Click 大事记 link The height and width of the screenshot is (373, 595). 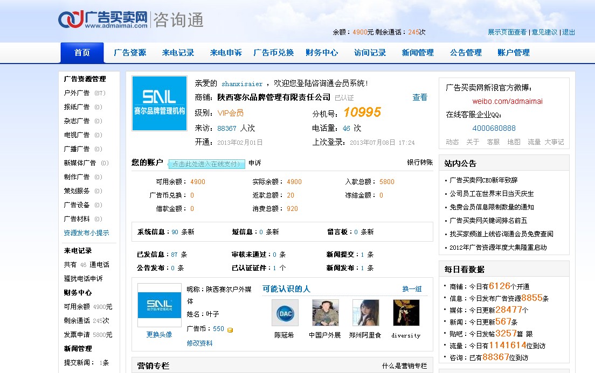point(554,142)
